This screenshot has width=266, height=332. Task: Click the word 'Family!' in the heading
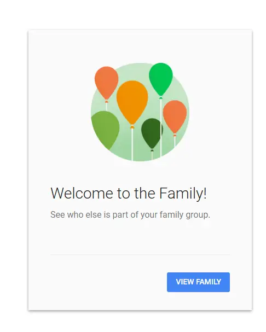(x=183, y=193)
